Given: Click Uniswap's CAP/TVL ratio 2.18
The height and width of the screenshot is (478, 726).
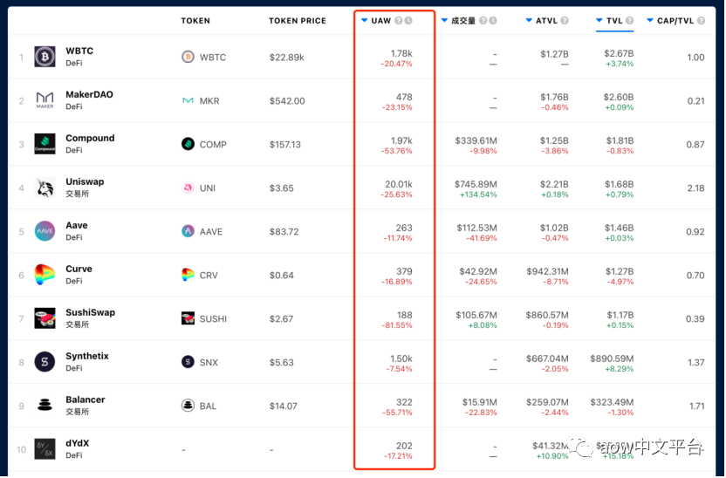Looking at the screenshot, I should pos(696,188).
